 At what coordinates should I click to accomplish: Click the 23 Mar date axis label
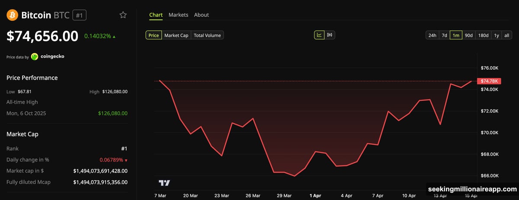pos(221,196)
